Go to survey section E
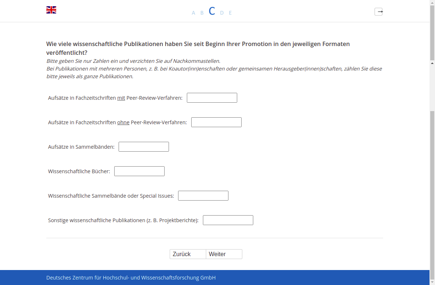This screenshot has height=285, width=435. pyautogui.click(x=230, y=13)
